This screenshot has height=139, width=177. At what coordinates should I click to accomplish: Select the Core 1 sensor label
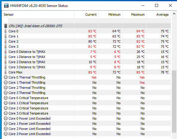[13, 36]
